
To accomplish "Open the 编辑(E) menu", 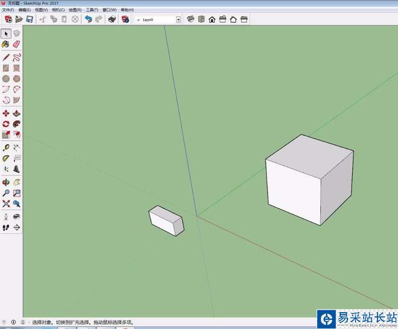I will coord(25,10).
